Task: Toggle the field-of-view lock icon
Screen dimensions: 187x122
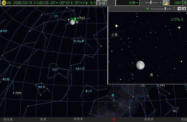Action: 165,3
